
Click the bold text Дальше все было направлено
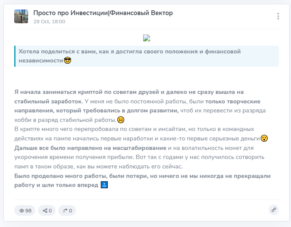(x=91, y=148)
